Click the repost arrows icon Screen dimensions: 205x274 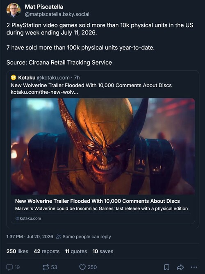tap(46, 267)
